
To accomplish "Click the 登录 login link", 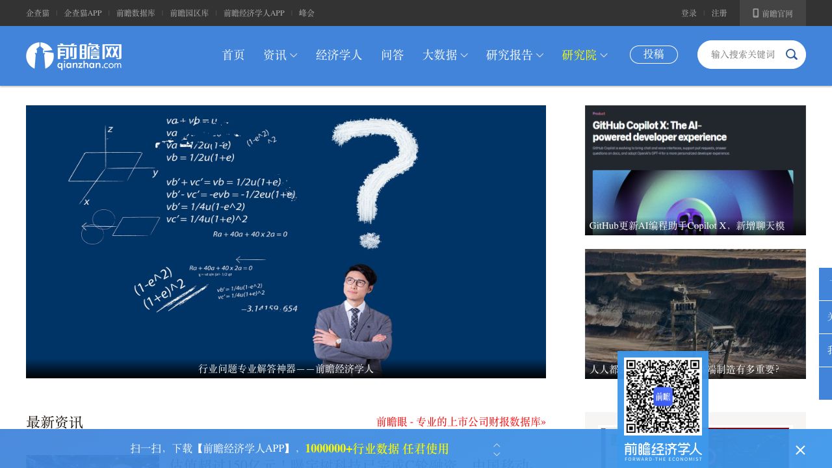I will tap(689, 13).
